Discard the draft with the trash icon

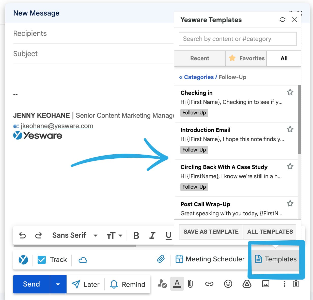click(296, 284)
